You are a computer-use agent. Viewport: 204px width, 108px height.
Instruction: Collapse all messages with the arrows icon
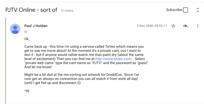(x=198, y=10)
